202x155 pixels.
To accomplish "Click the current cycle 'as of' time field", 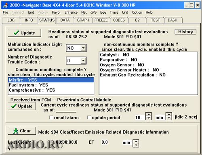I will pos(66,110).
